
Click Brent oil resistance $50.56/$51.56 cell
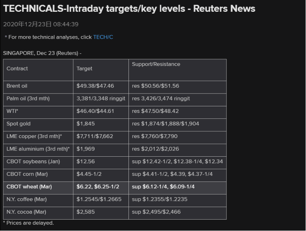click(x=155, y=86)
